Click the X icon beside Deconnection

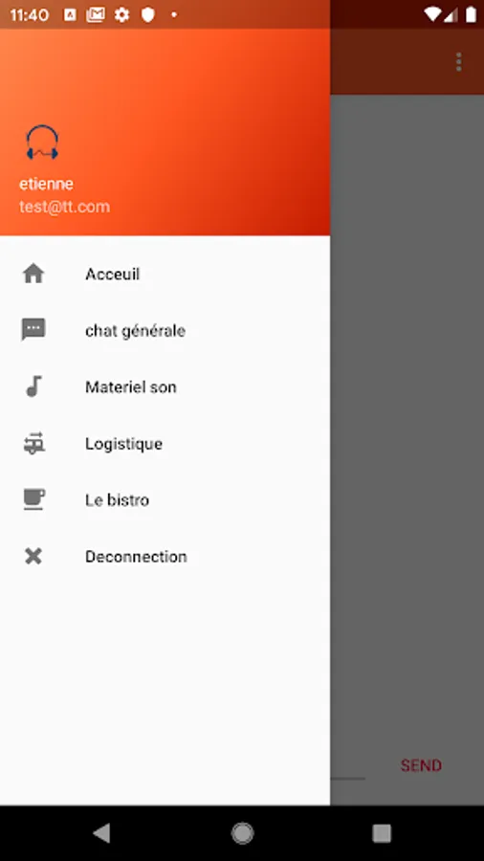[33, 556]
